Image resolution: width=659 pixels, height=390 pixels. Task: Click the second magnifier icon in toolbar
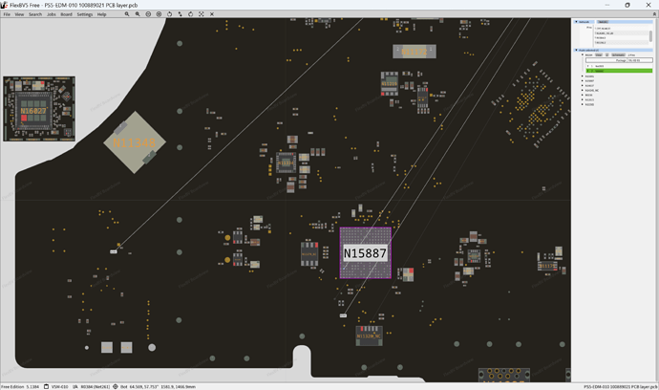click(x=138, y=14)
